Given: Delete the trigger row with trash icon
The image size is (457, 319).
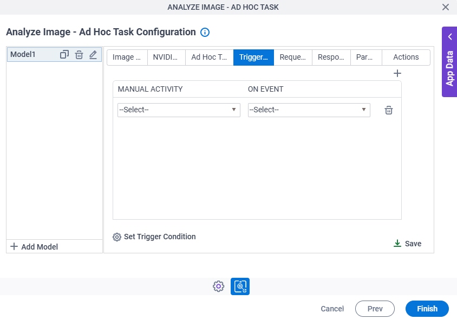Looking at the screenshot, I should 389,110.
